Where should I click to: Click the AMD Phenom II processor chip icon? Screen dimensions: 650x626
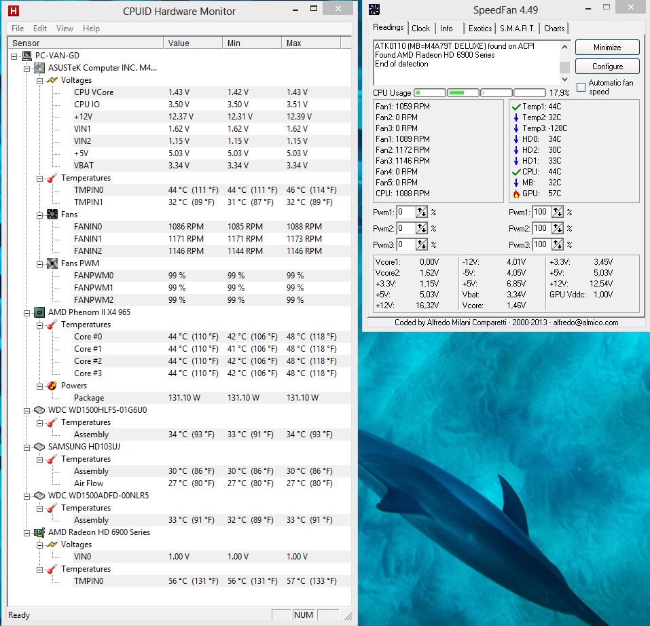tap(39, 312)
